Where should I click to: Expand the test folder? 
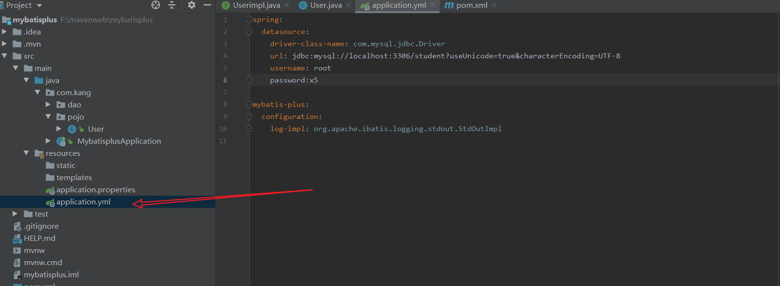point(15,214)
